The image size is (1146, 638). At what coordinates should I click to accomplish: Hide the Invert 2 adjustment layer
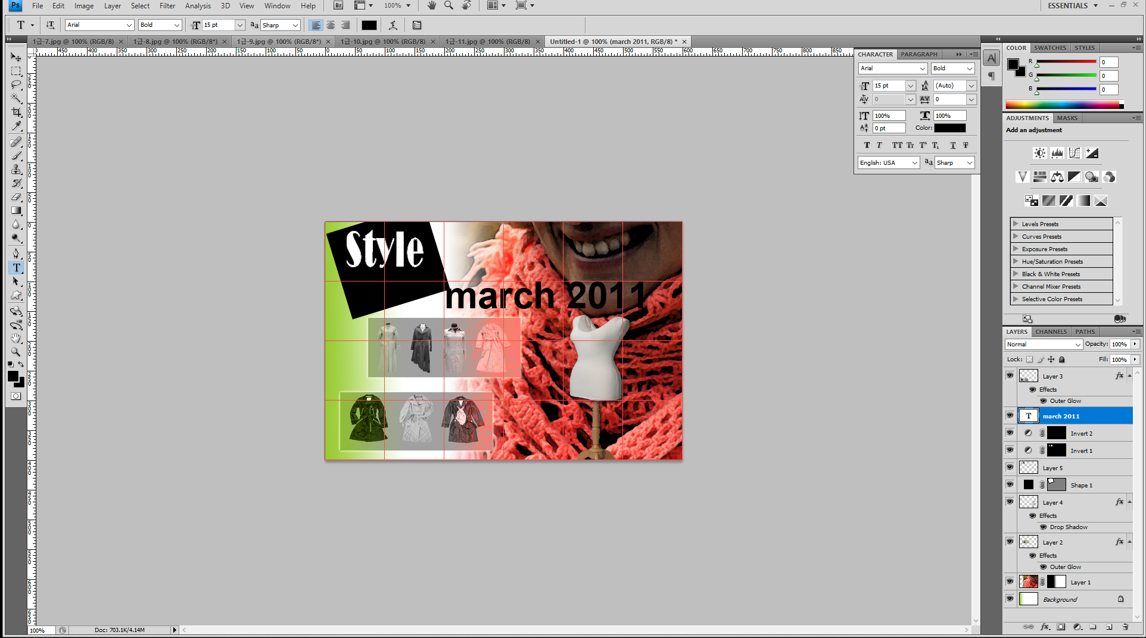click(x=1010, y=433)
